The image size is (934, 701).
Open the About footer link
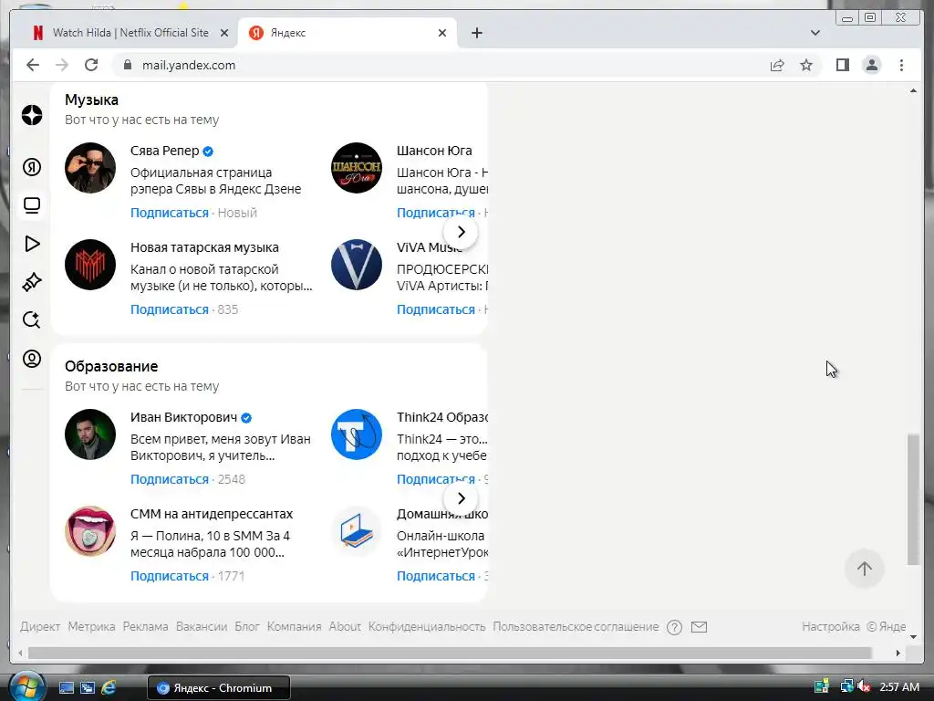(x=345, y=626)
